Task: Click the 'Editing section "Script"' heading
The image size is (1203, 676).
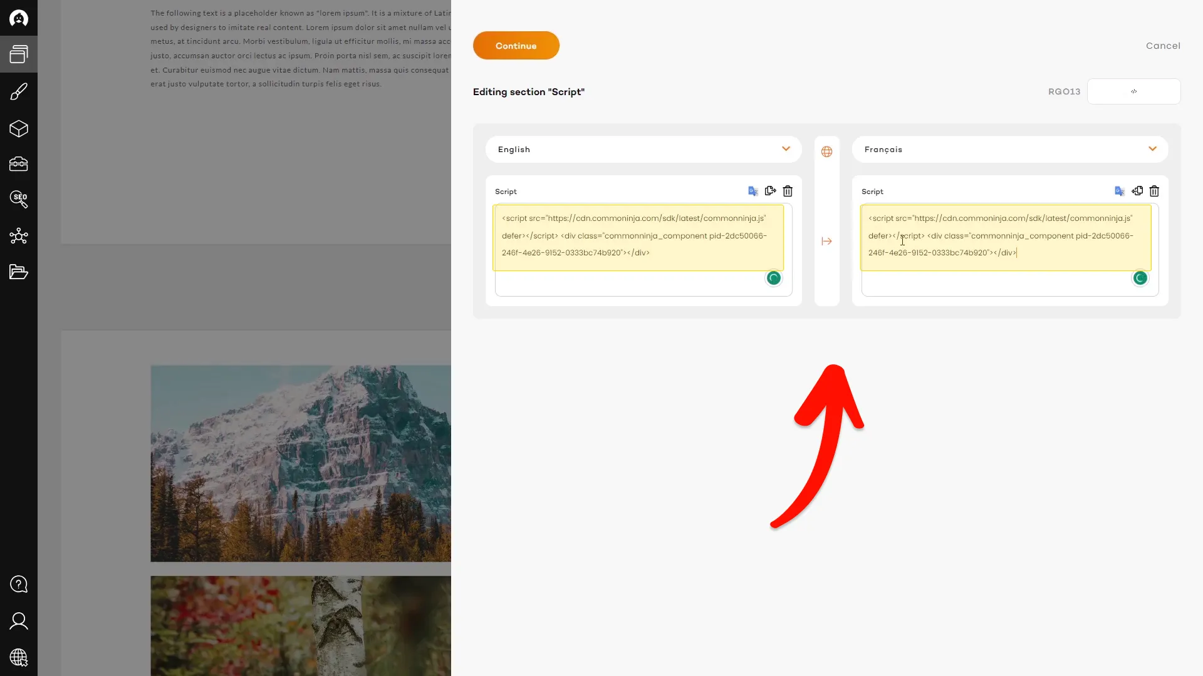Action: 529,91
